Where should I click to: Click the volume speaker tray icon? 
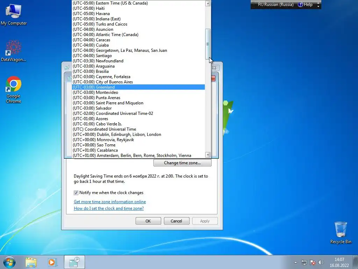tap(321, 262)
